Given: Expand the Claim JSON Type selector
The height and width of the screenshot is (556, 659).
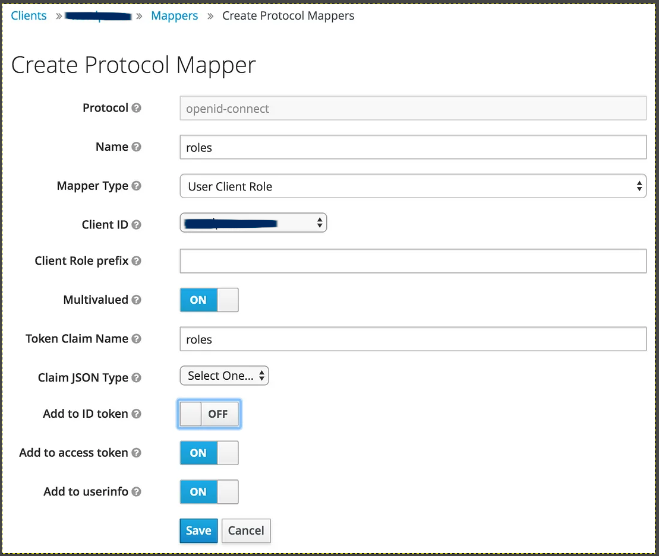Looking at the screenshot, I should pyautogui.click(x=224, y=376).
